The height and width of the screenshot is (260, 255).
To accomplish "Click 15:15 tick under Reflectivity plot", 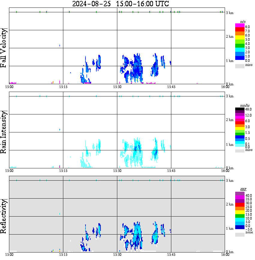I will point(63,255).
